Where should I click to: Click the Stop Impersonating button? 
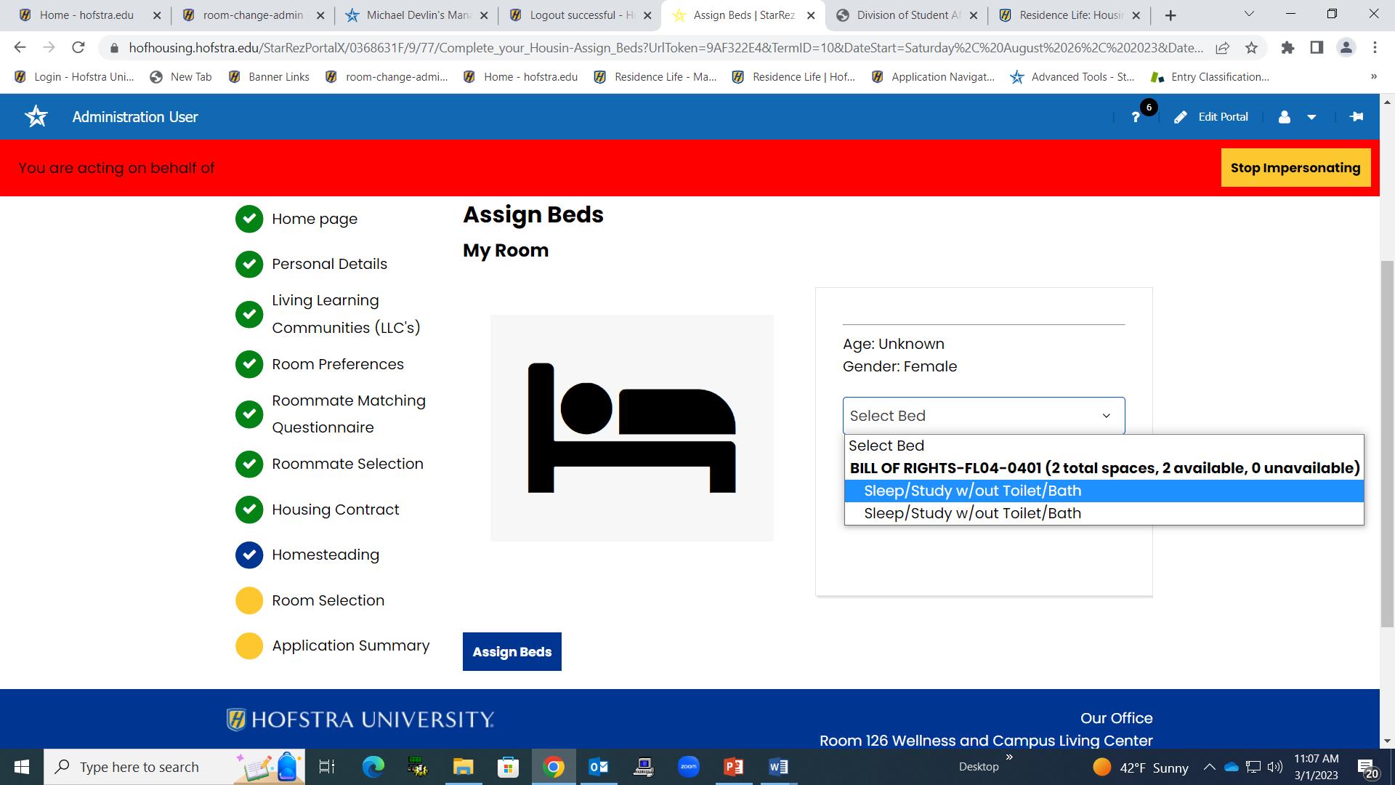point(1295,168)
